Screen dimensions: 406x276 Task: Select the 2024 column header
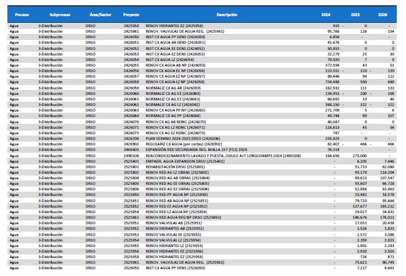[x=325, y=13]
